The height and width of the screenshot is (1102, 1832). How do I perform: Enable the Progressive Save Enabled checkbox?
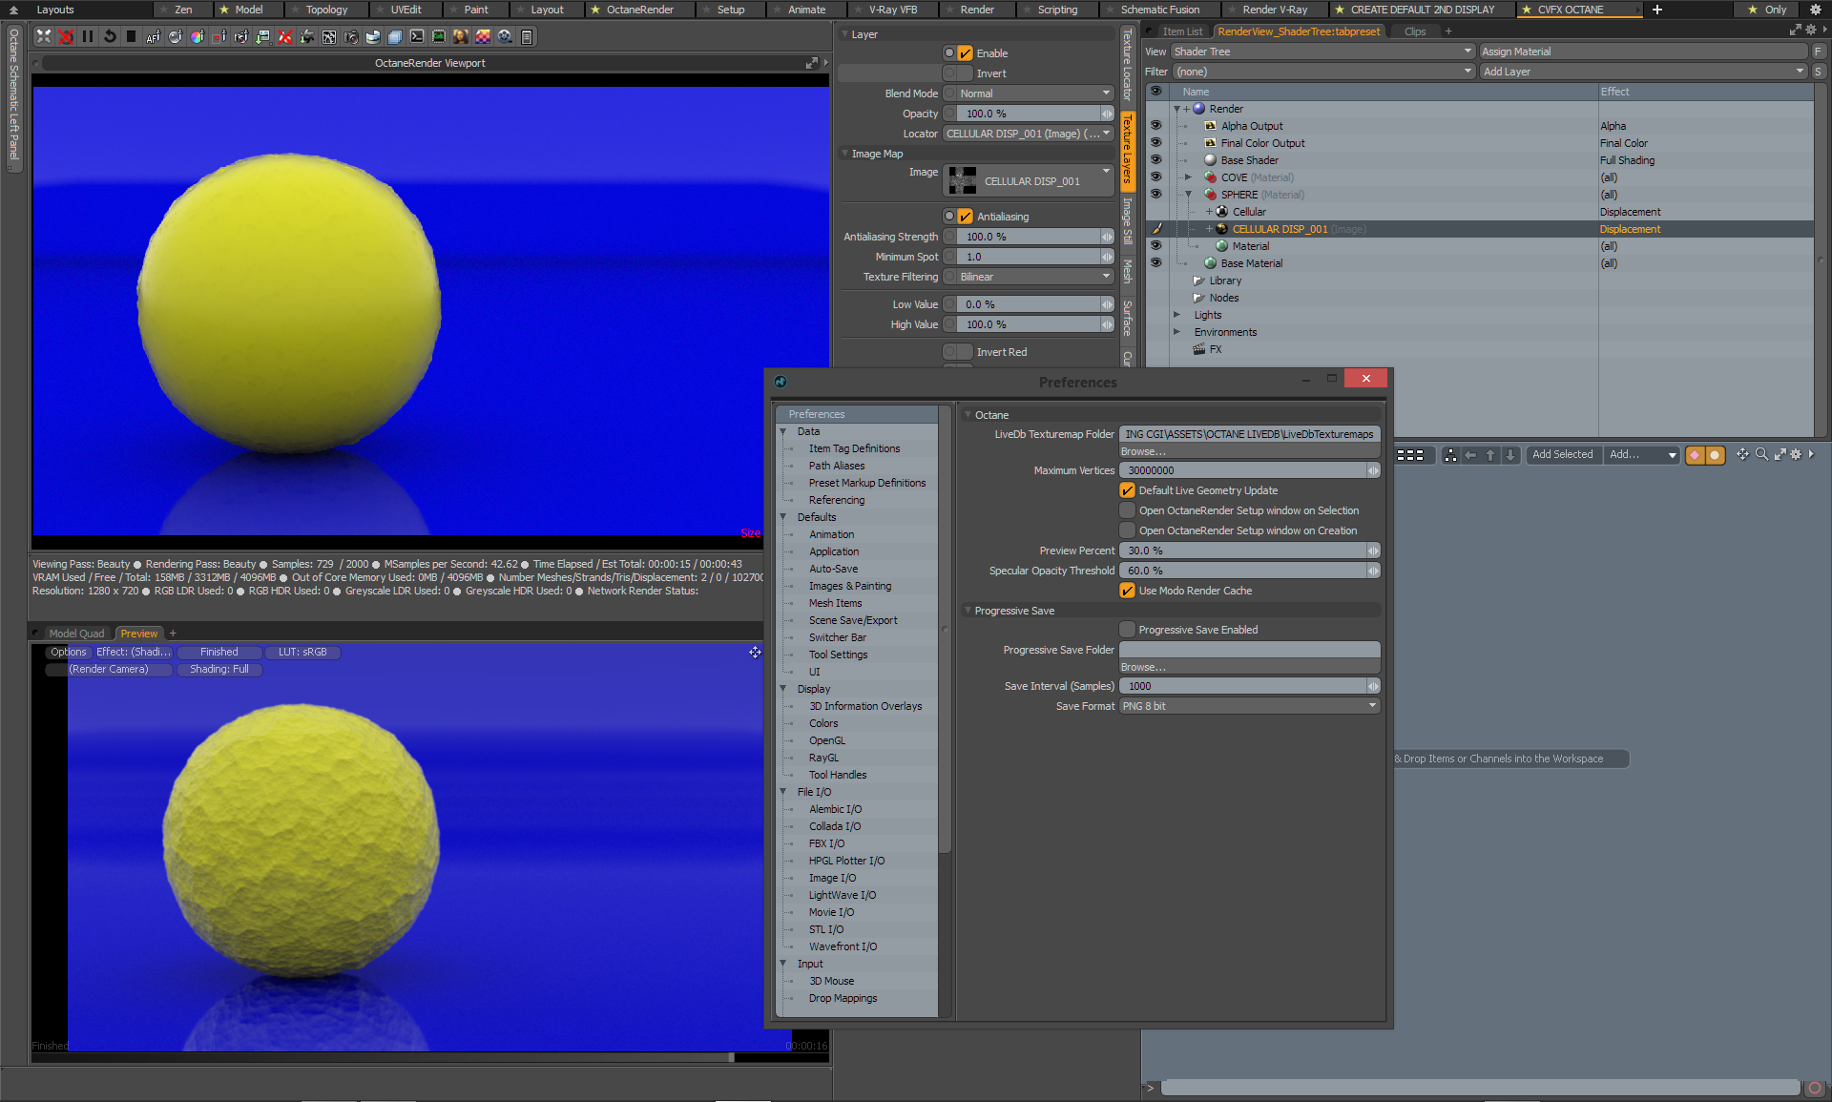click(1127, 630)
